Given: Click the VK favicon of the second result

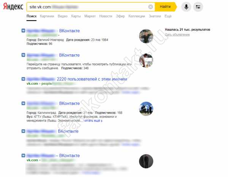Looking at the screenshot, I should pyautogui.click(x=23, y=55).
